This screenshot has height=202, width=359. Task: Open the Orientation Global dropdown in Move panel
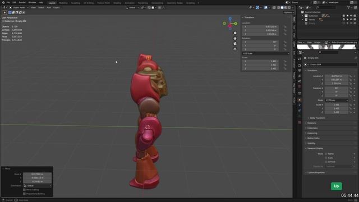pyautogui.click(x=37, y=186)
